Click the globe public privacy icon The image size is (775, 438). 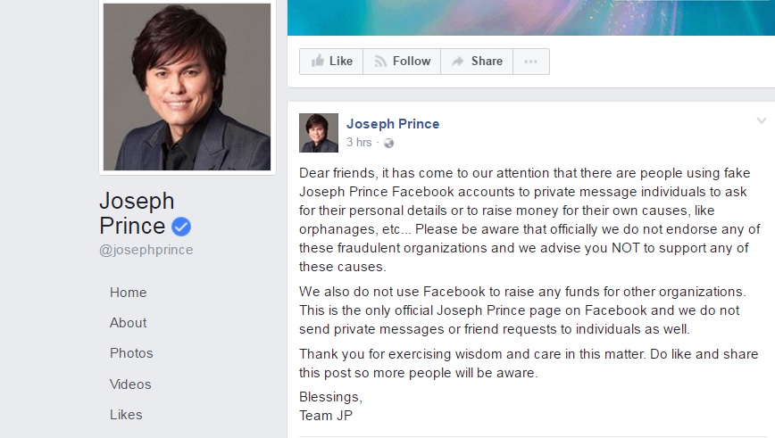(389, 144)
